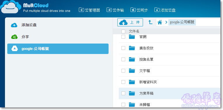223x110 pixels.
Task: Click 添加云盘 label in sidebar
Action: pyautogui.click(x=29, y=25)
